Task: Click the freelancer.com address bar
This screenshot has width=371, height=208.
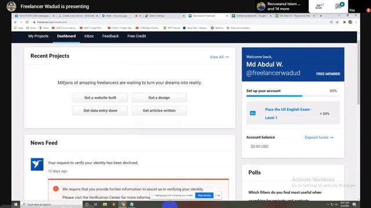Action: point(180,22)
